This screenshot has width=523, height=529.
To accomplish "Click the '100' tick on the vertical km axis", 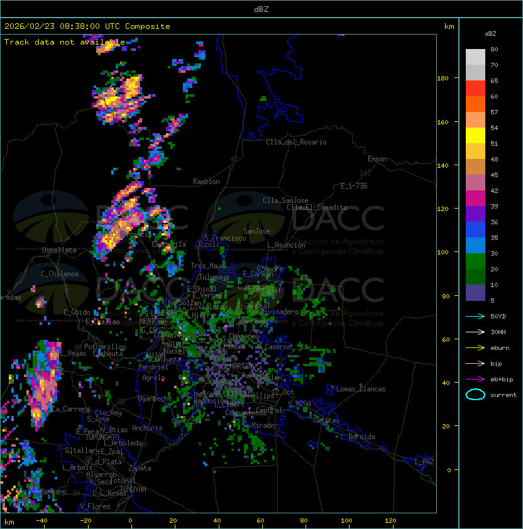I will click(443, 252).
